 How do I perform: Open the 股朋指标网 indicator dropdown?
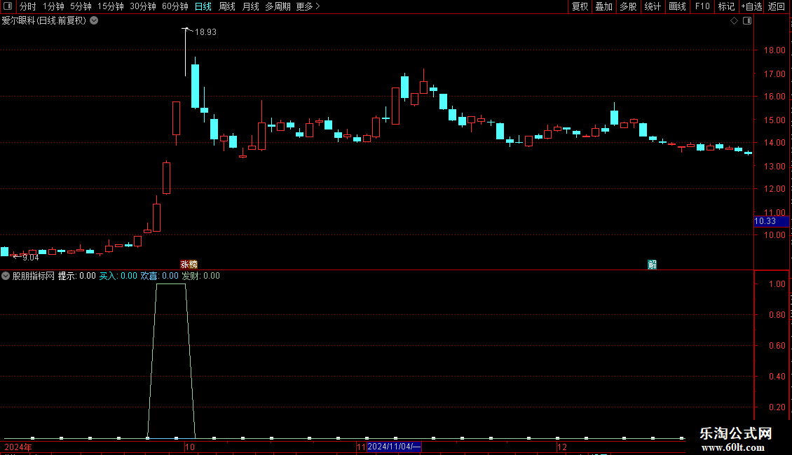[6, 276]
